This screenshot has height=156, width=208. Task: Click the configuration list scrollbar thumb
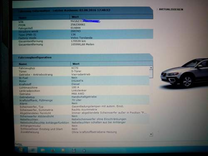tap(151, 74)
